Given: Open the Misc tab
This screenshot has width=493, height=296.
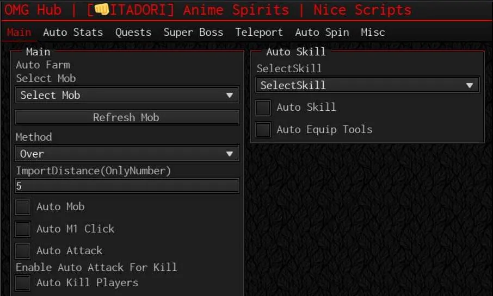Looking at the screenshot, I should (373, 33).
